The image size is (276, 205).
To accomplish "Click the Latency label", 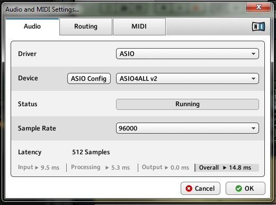I will (30, 152).
